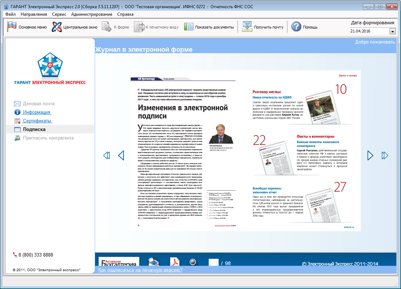Click the / 98 total pages text
The width and height of the screenshot is (401, 289).
226,263
